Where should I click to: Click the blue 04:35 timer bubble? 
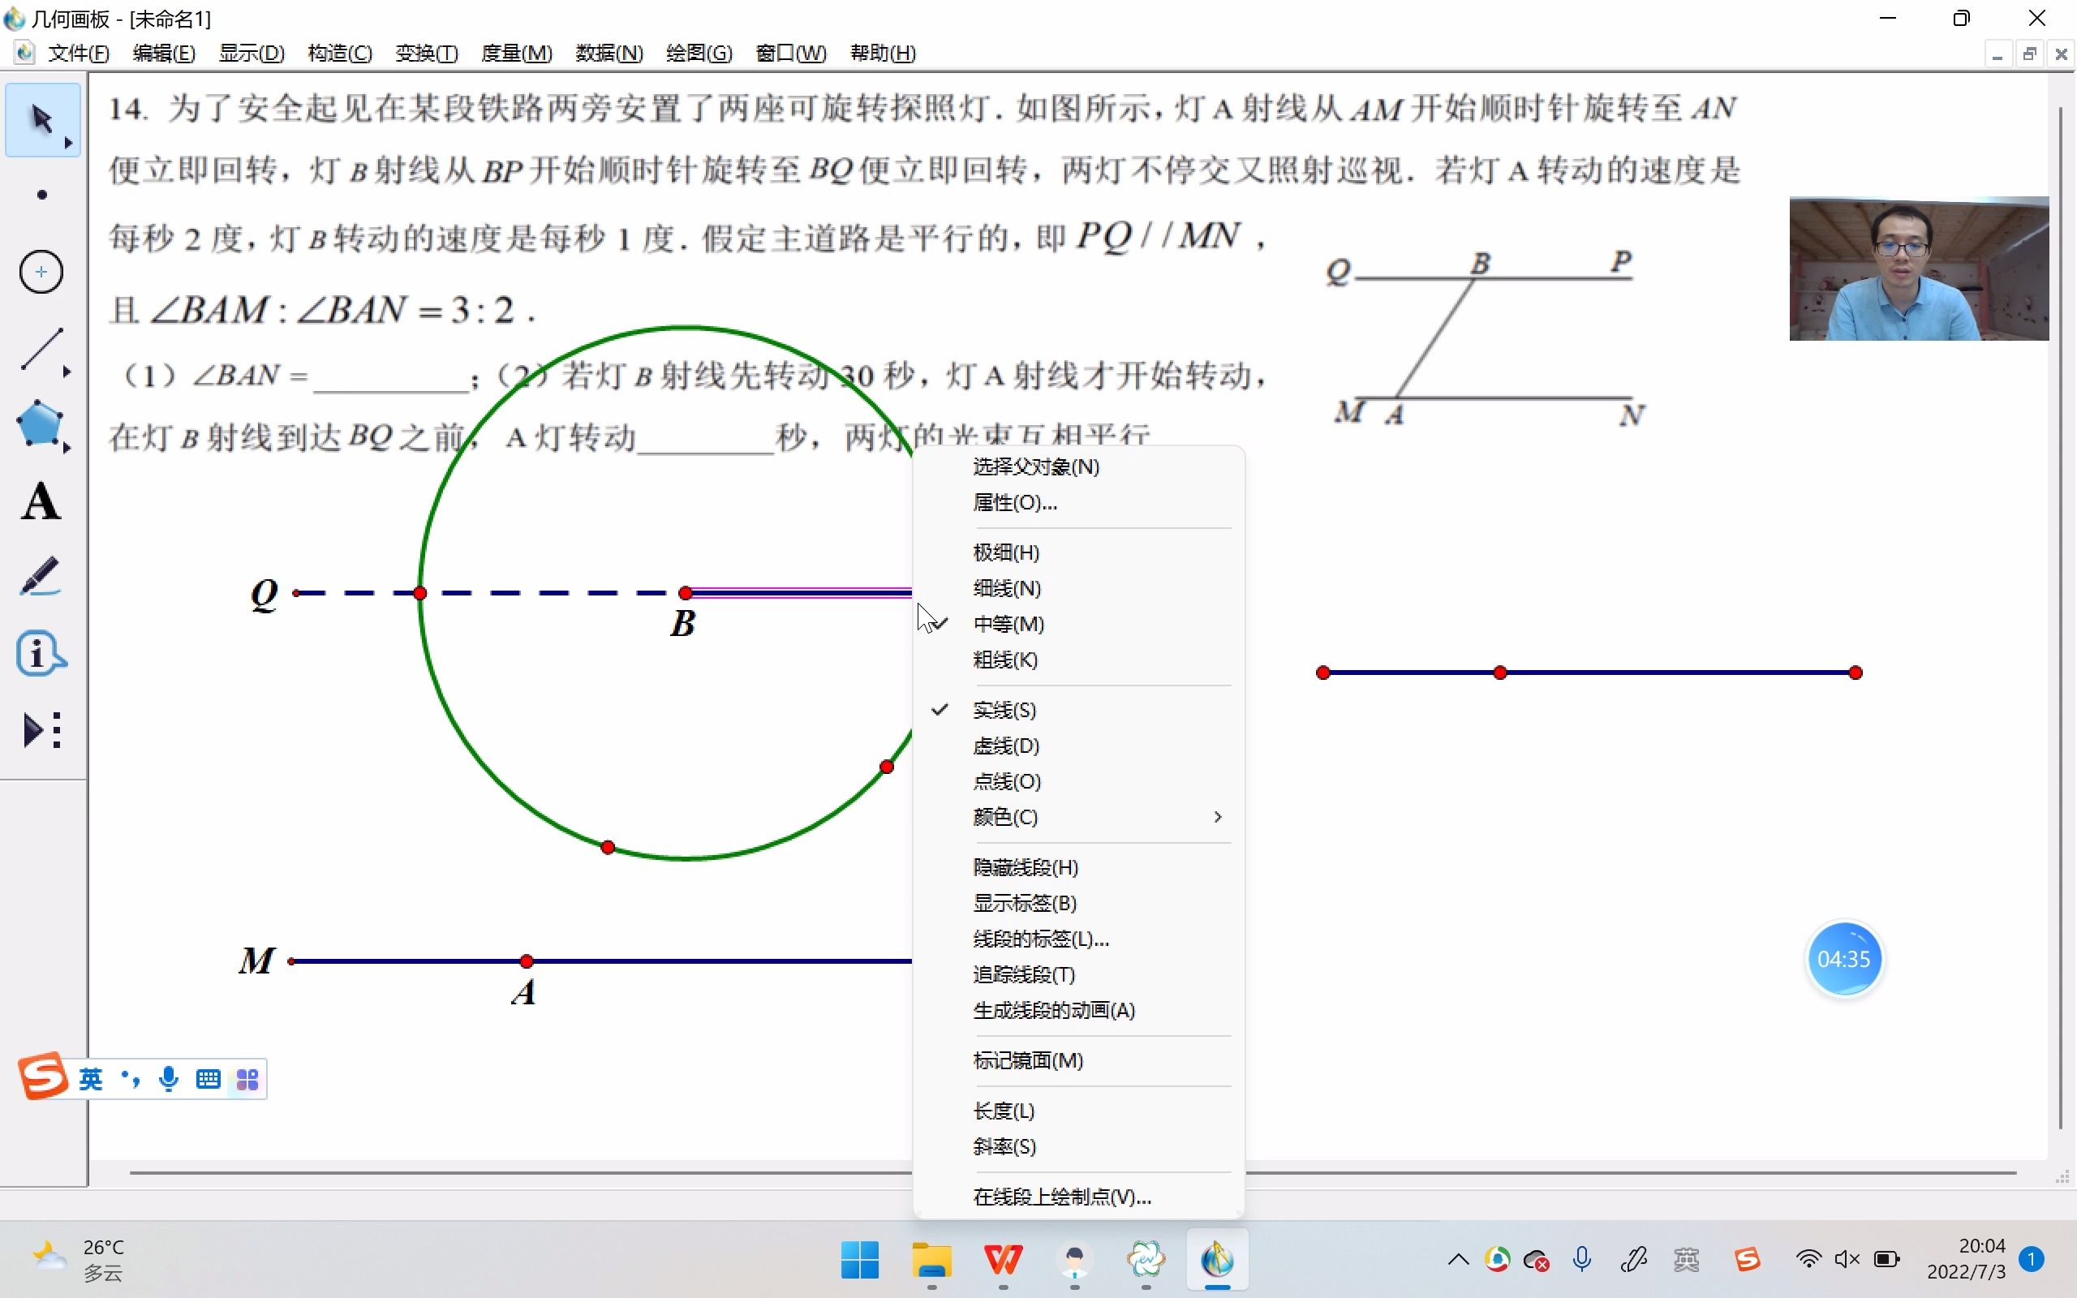tap(1843, 960)
